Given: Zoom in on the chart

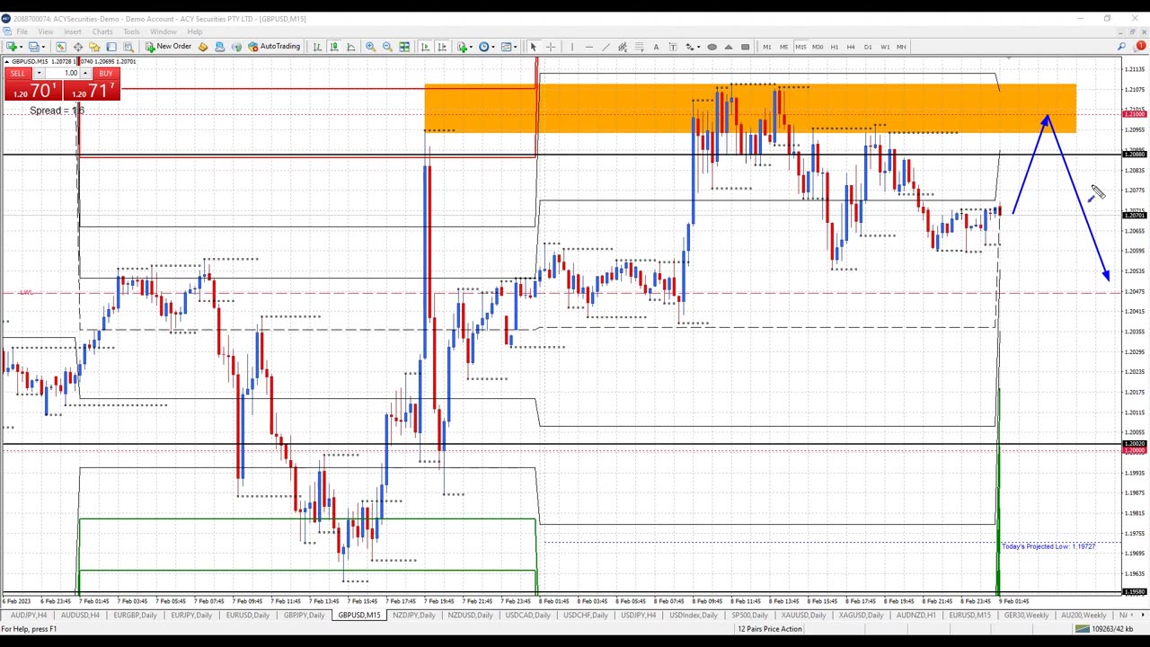Looking at the screenshot, I should point(370,47).
